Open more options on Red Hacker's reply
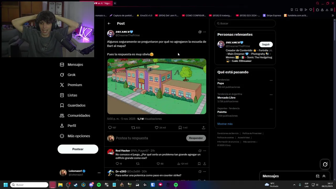The width and height of the screenshot is (336, 189). tap(204, 151)
